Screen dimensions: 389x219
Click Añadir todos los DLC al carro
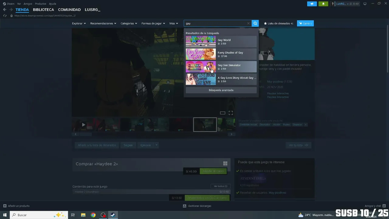point(207,198)
